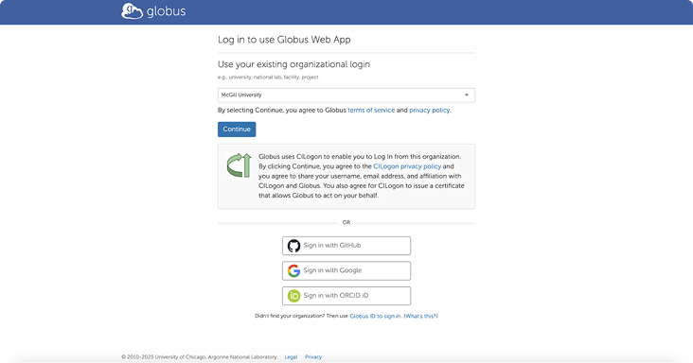Click the GitHub octocat icon
693x363 pixels.
[x=293, y=246]
